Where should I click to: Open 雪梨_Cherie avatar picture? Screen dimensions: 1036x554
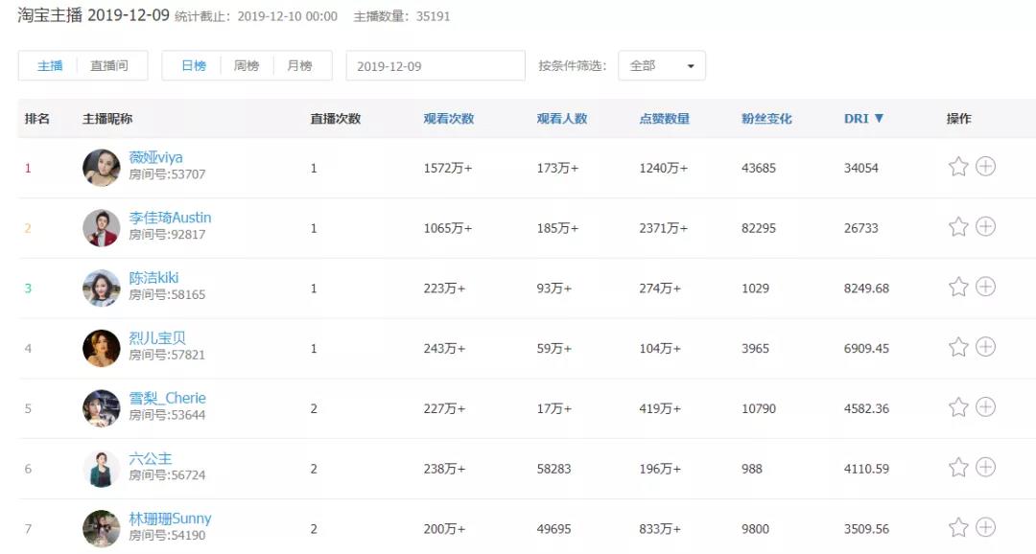tap(101, 408)
